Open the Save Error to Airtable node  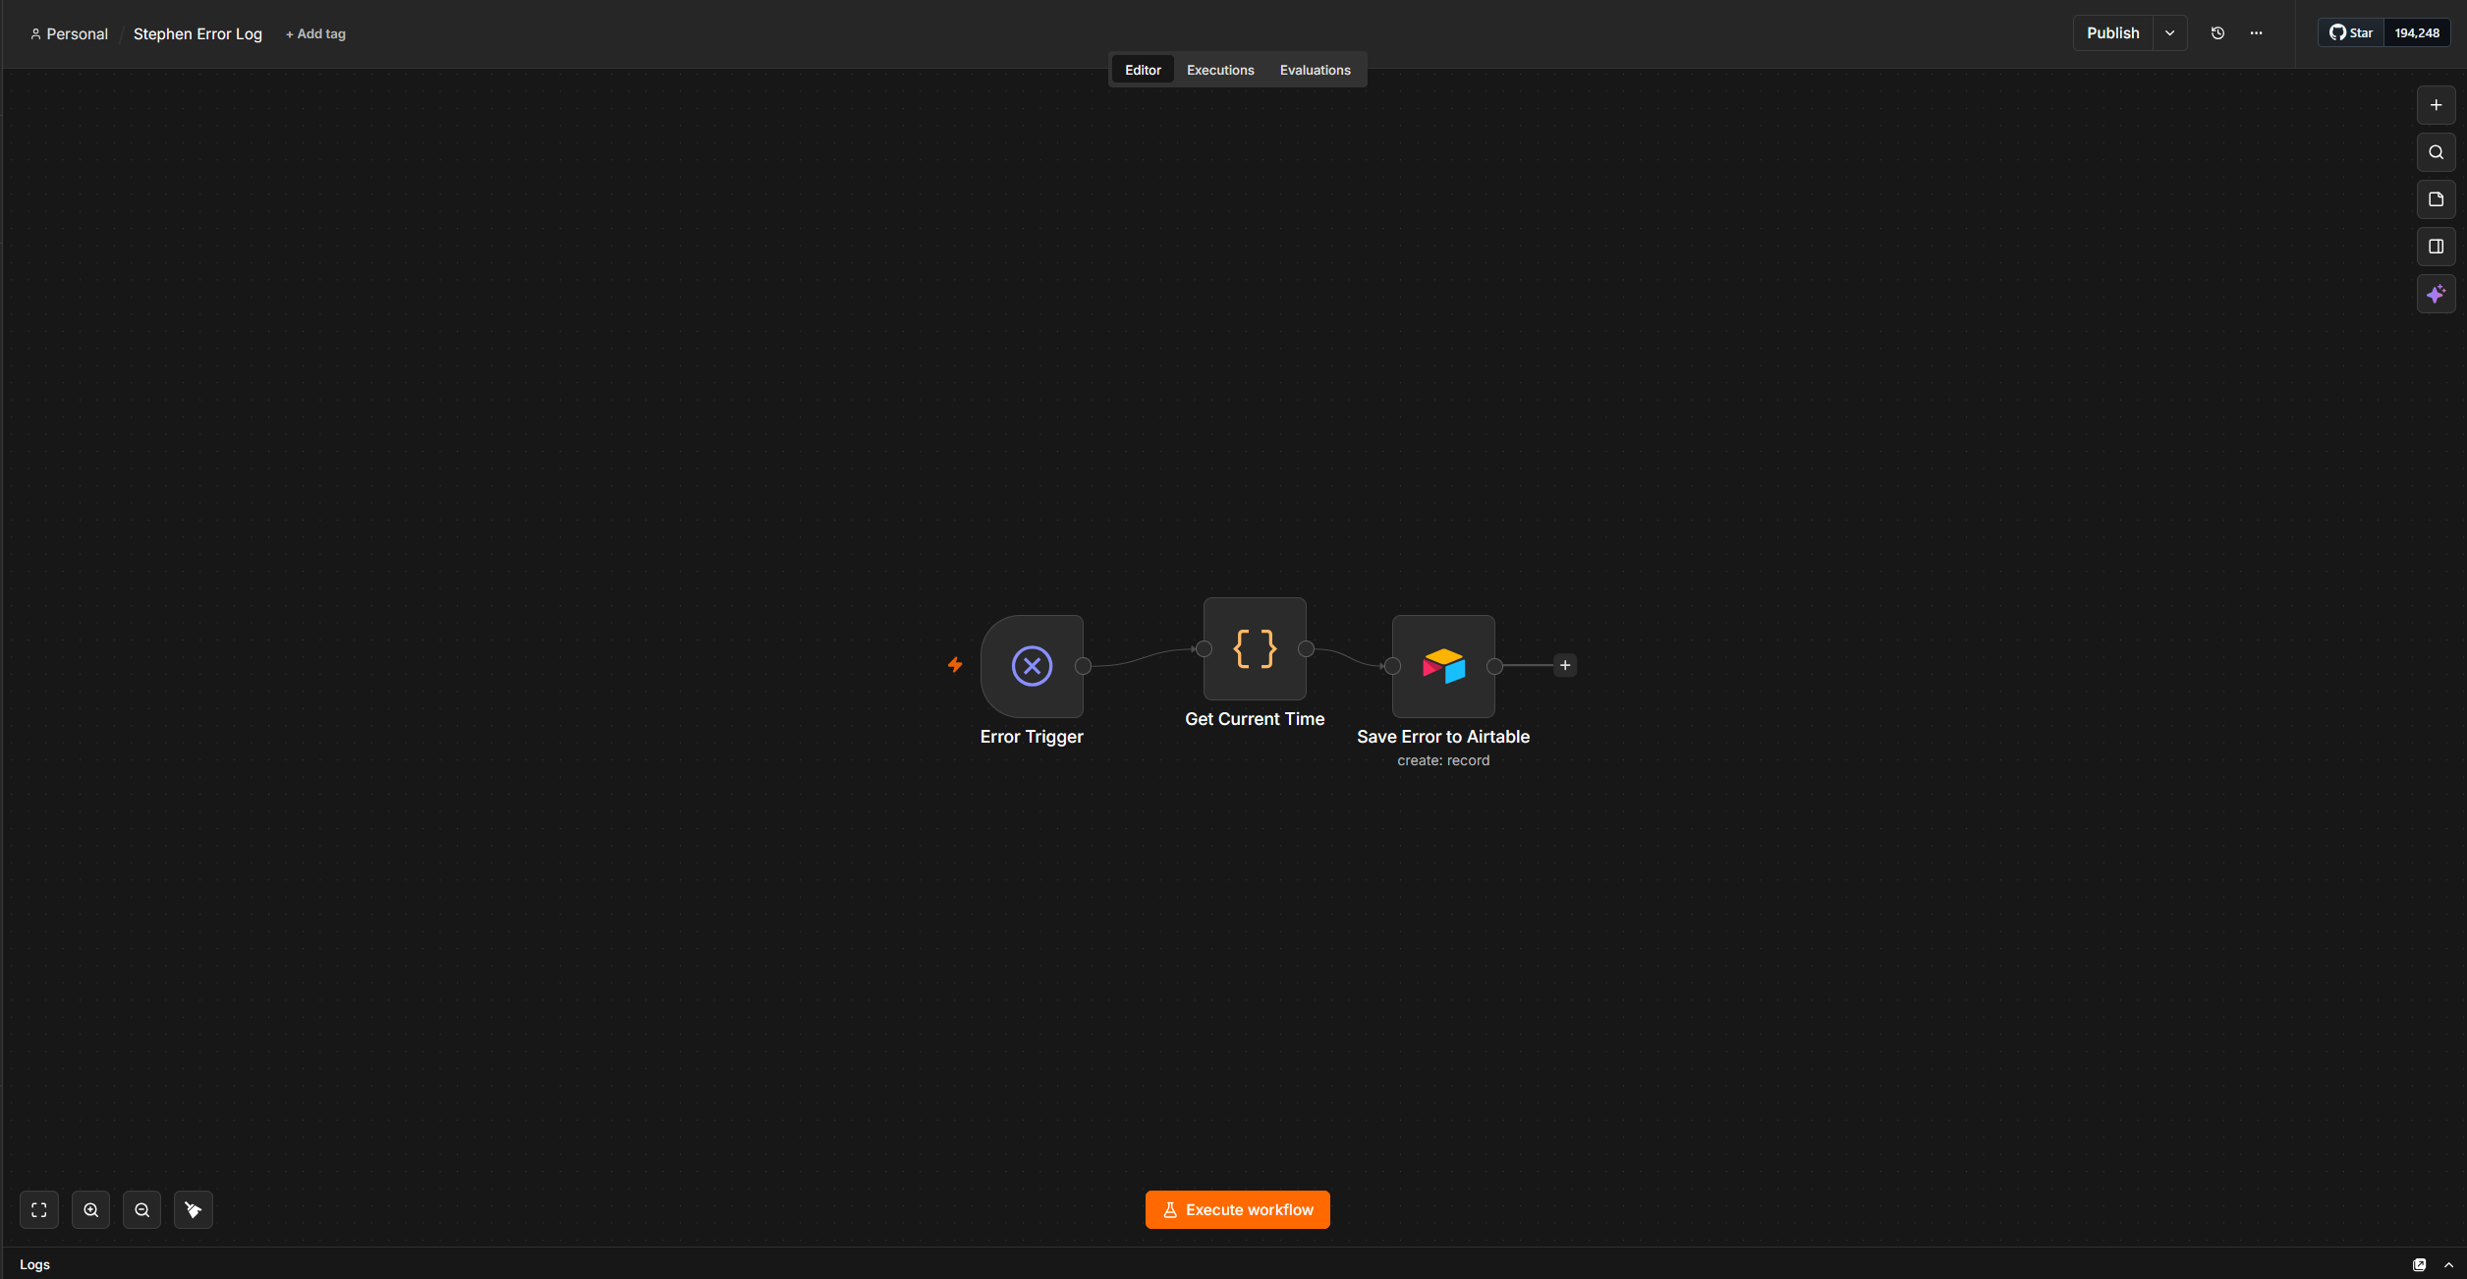coord(1443,666)
